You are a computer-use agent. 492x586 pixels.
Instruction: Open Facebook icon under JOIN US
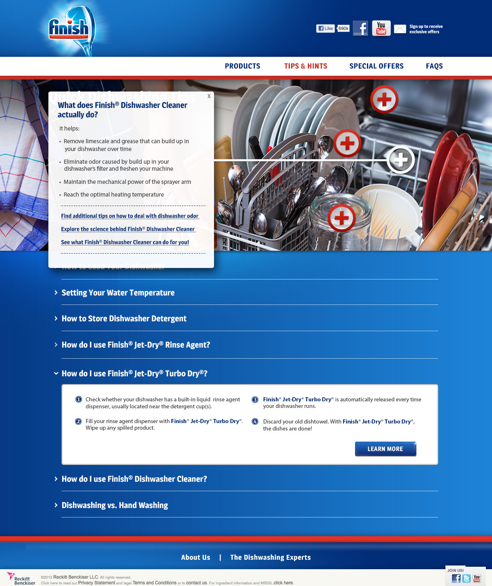[x=456, y=578]
